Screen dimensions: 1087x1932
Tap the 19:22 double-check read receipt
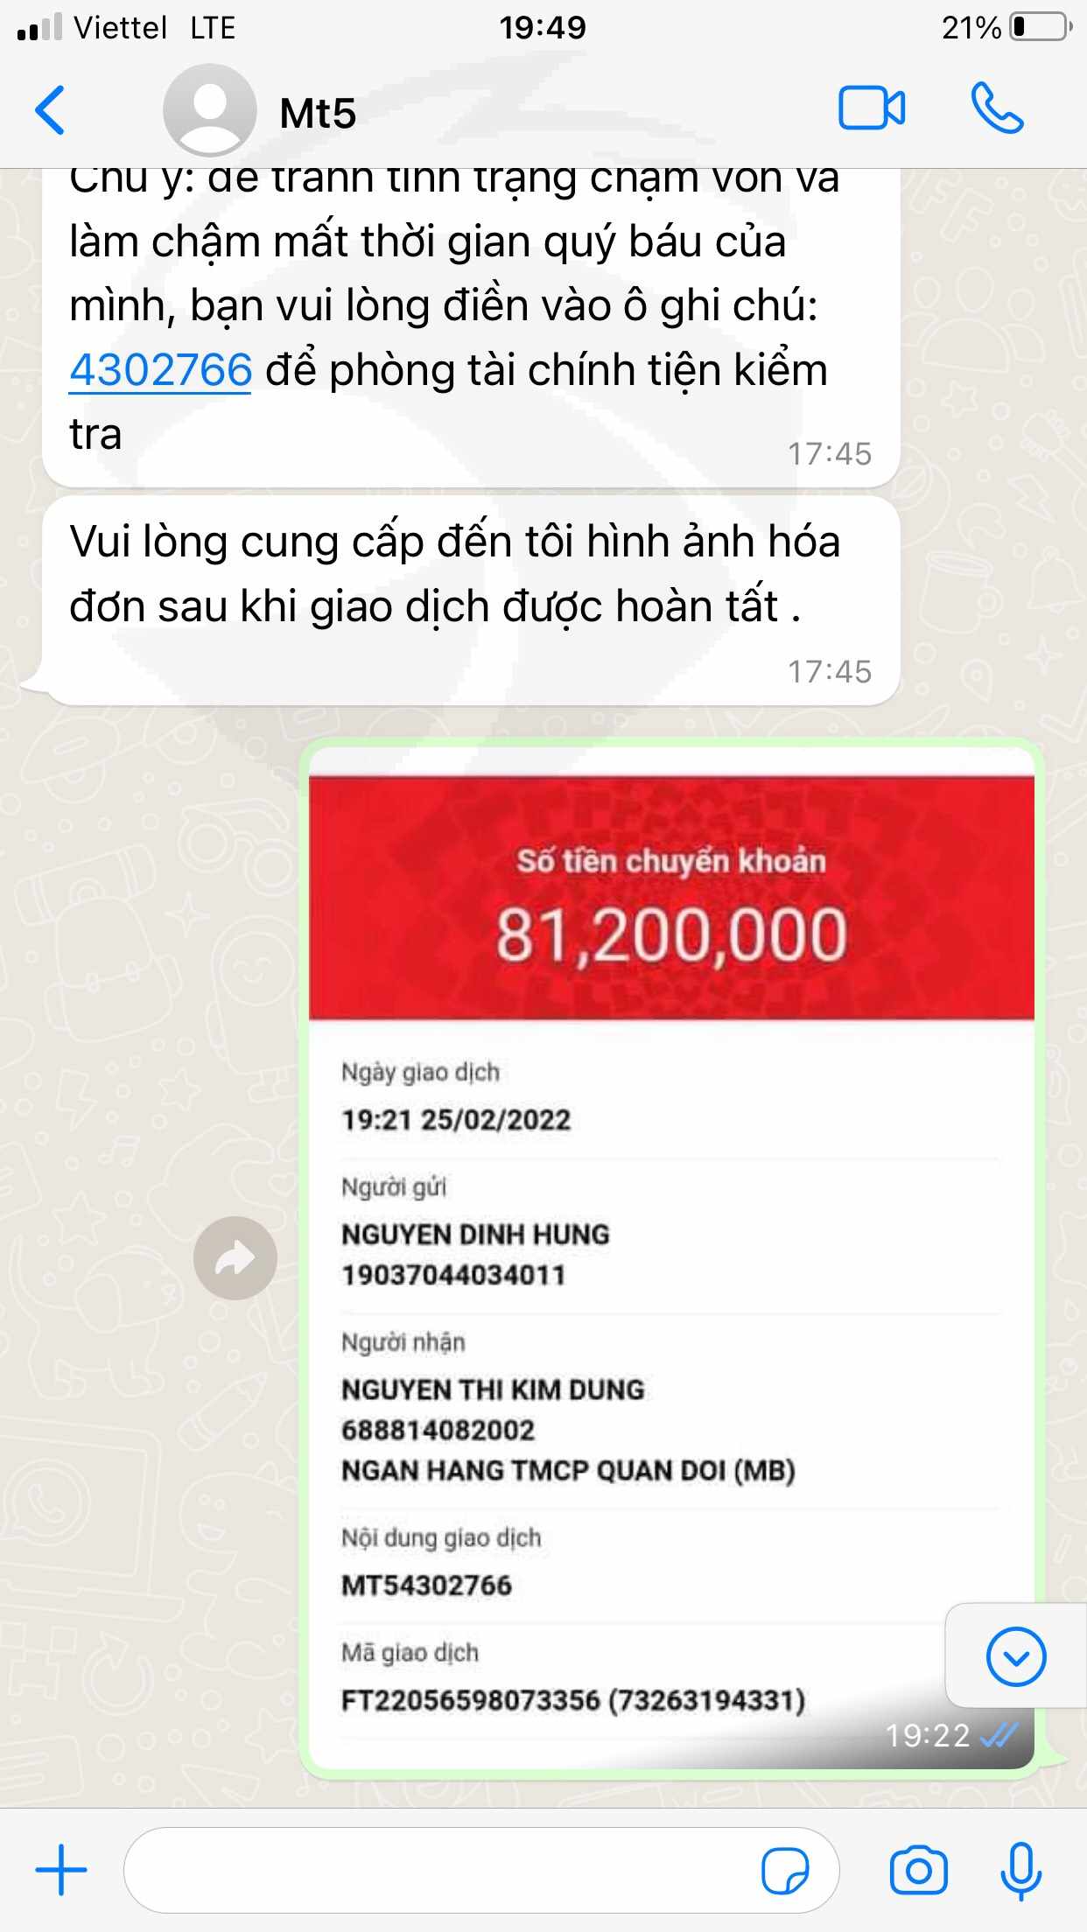[999, 1735]
